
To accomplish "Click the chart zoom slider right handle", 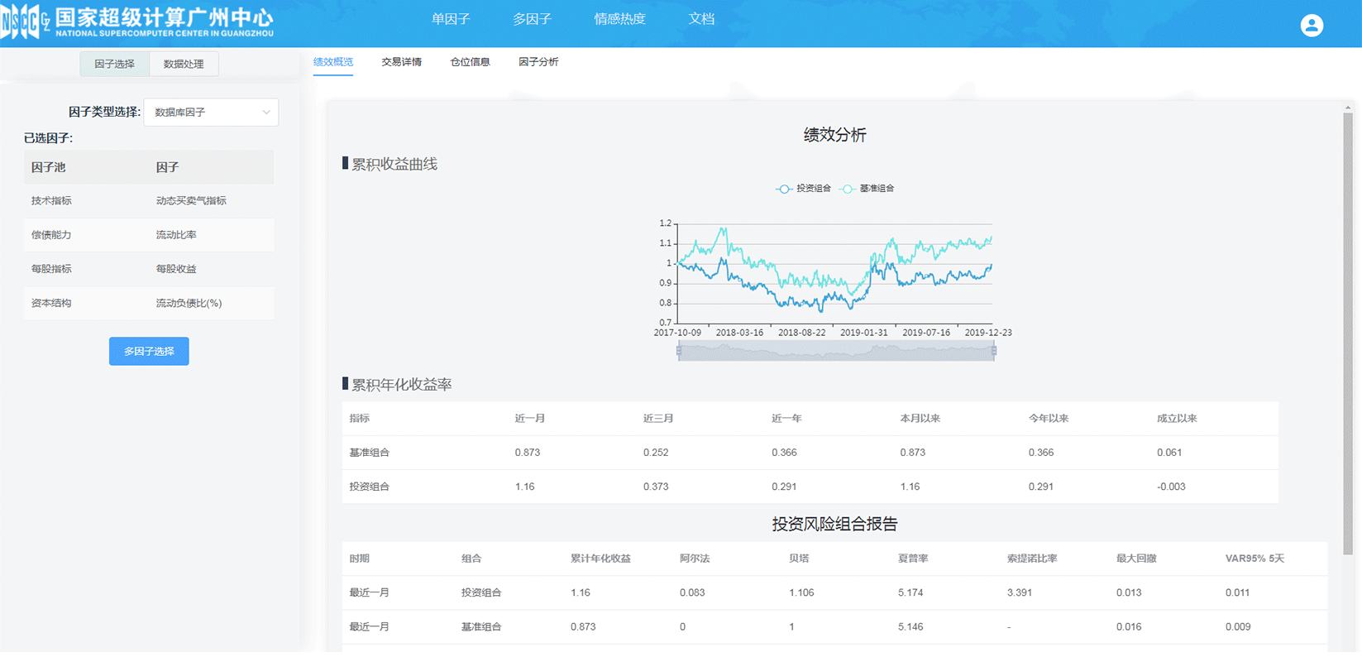I will [x=994, y=351].
